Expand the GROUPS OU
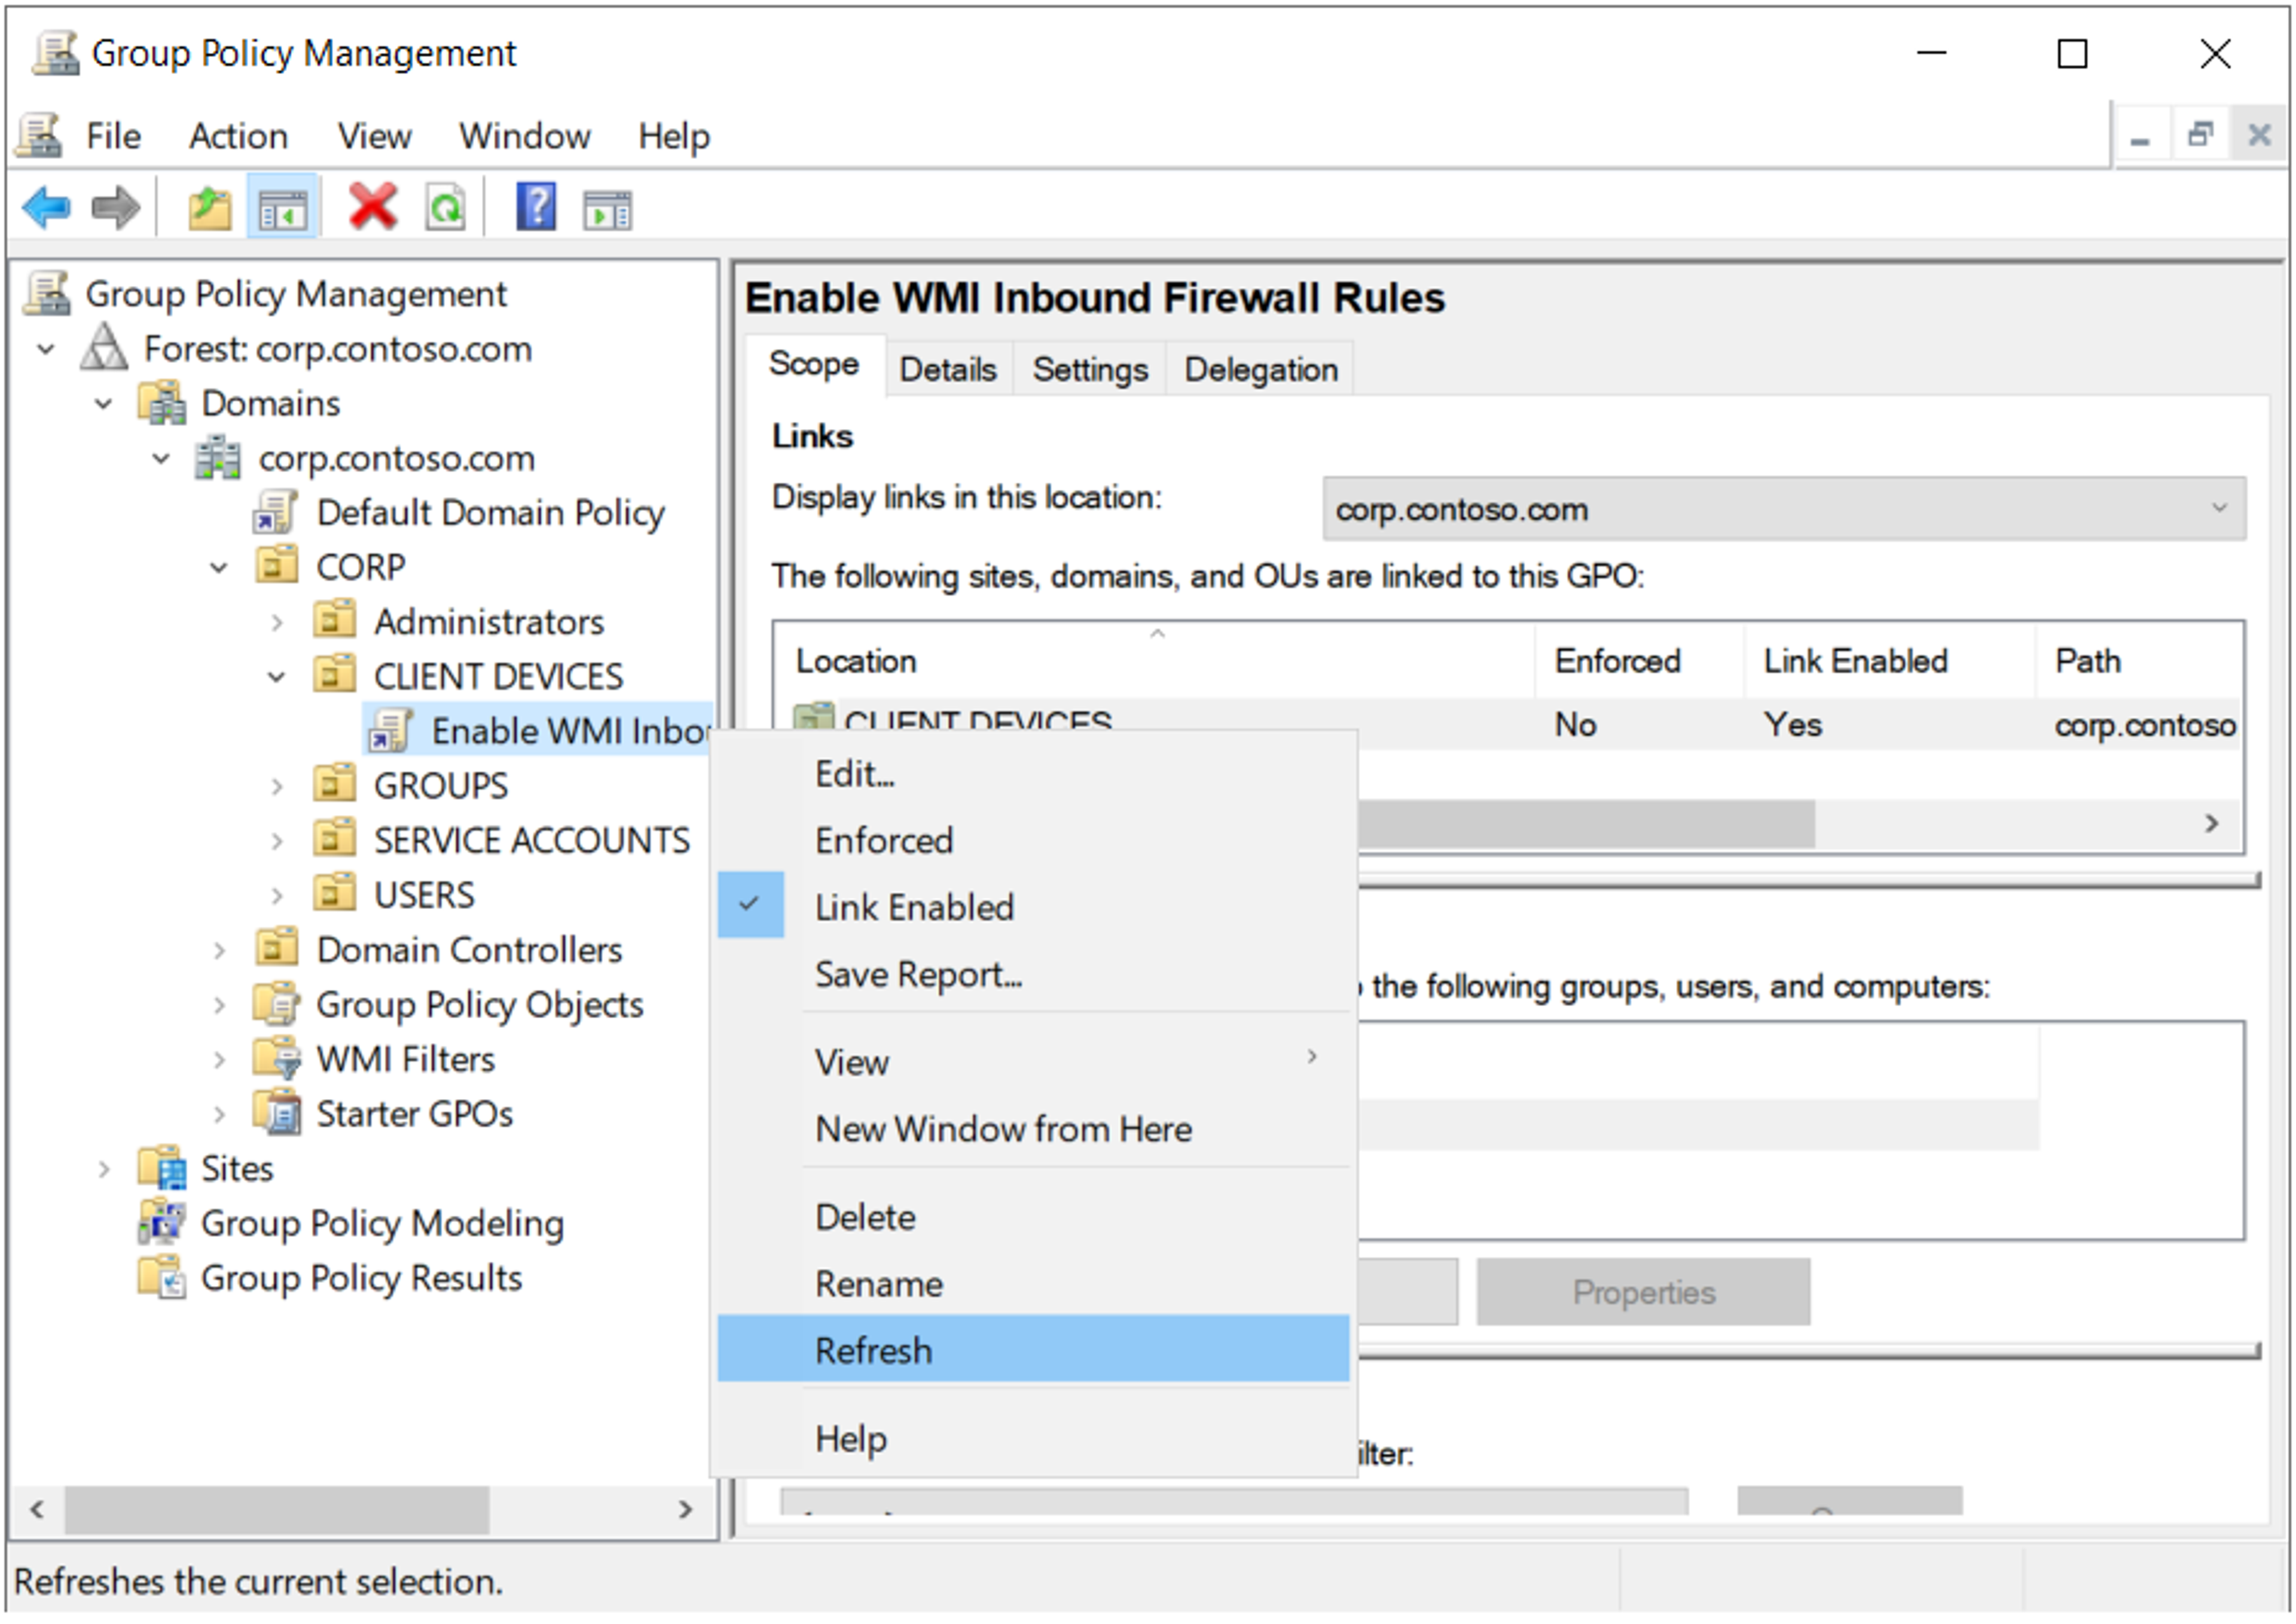The image size is (2296, 1624). coord(277,786)
